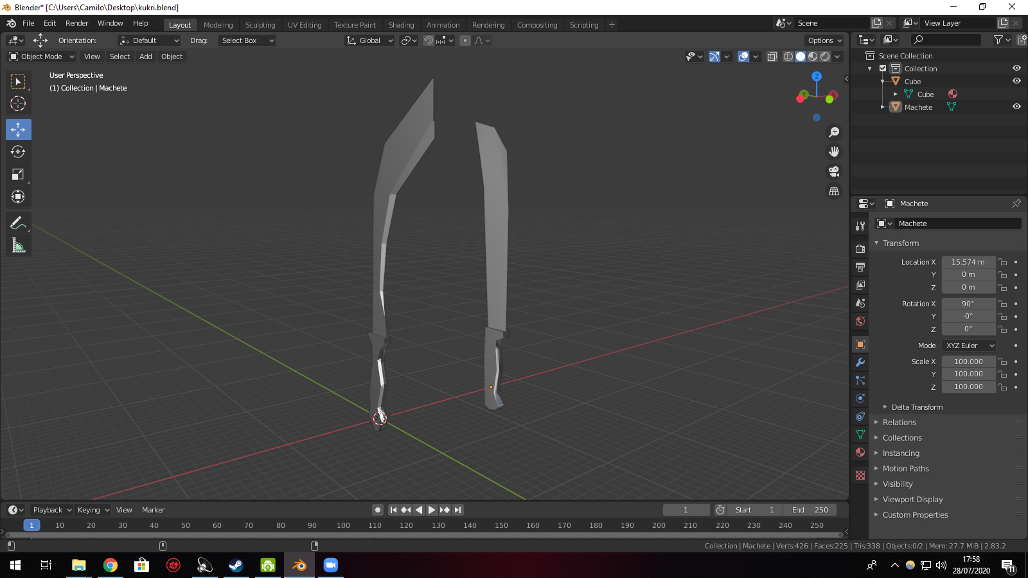Switch to the Modeling workspace tab
This screenshot has height=578, width=1028.
(218, 25)
